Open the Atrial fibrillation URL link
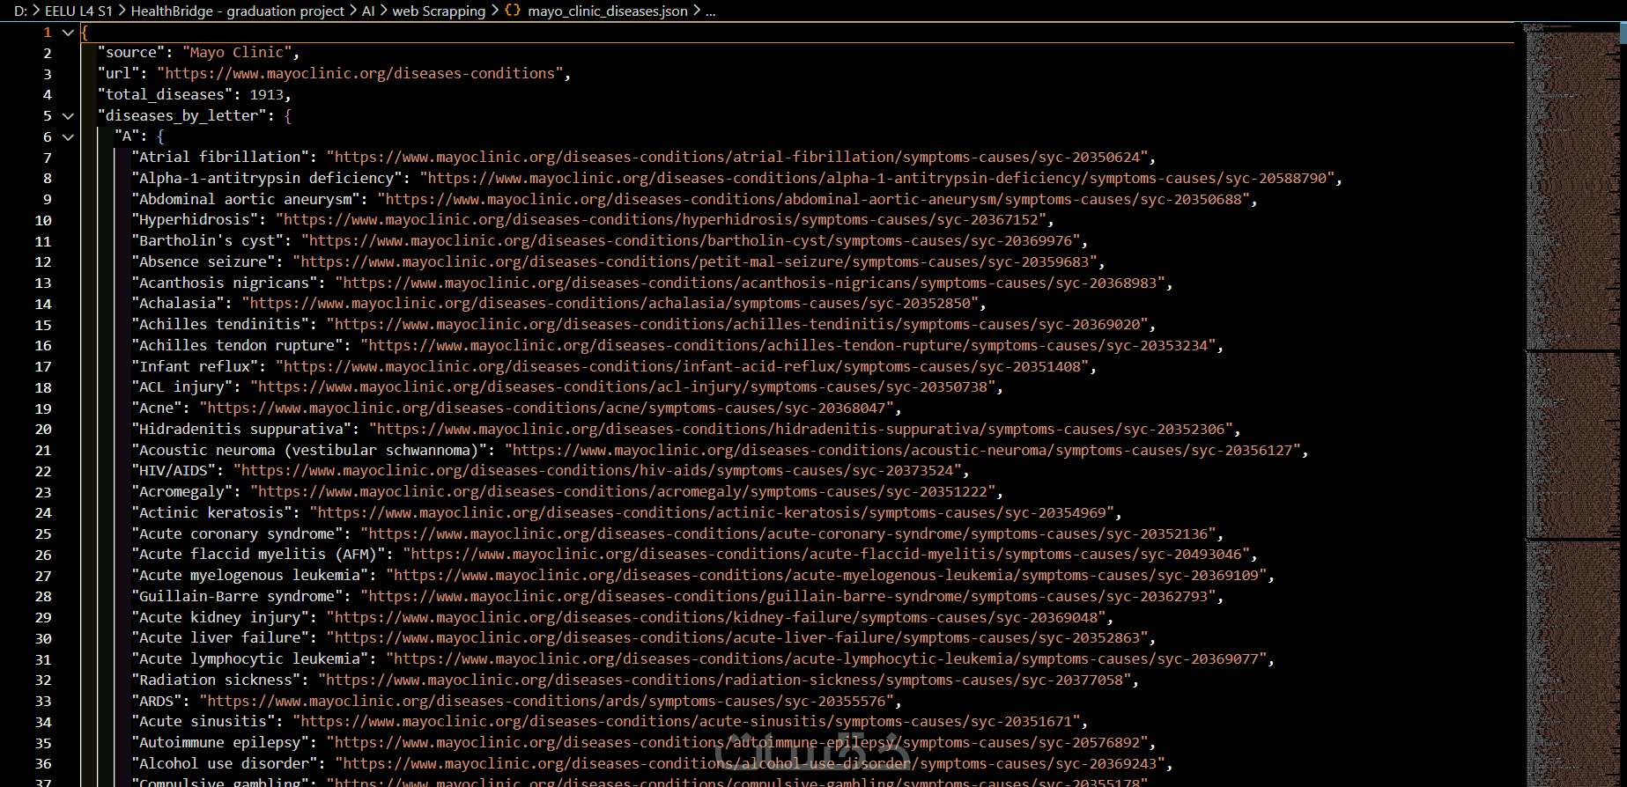Screen dimensions: 1627x787 click(737, 158)
